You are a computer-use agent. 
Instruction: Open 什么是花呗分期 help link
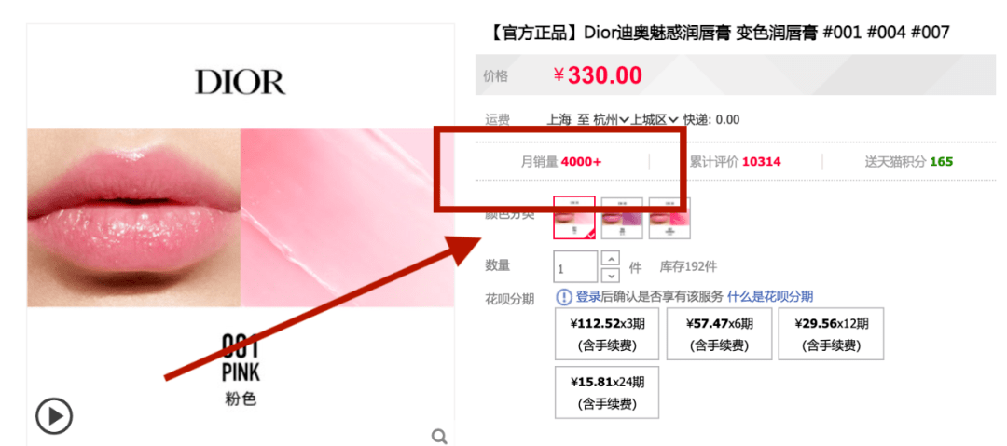point(770,296)
